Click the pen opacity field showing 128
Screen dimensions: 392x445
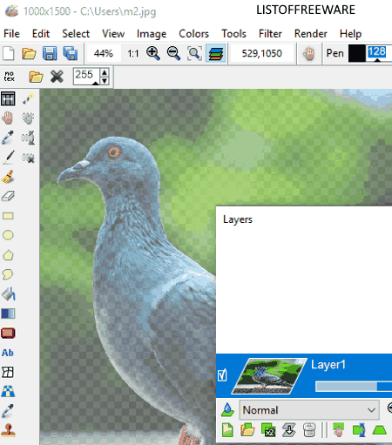pyautogui.click(x=377, y=52)
